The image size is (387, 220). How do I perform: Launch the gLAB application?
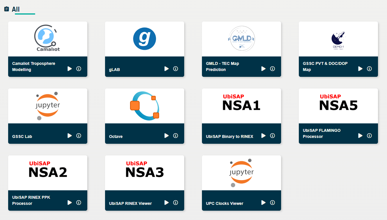pos(166,69)
